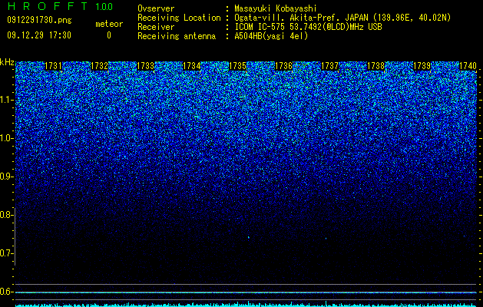Click the meteor count value 0
The height and width of the screenshot is (307, 483).
click(109, 35)
